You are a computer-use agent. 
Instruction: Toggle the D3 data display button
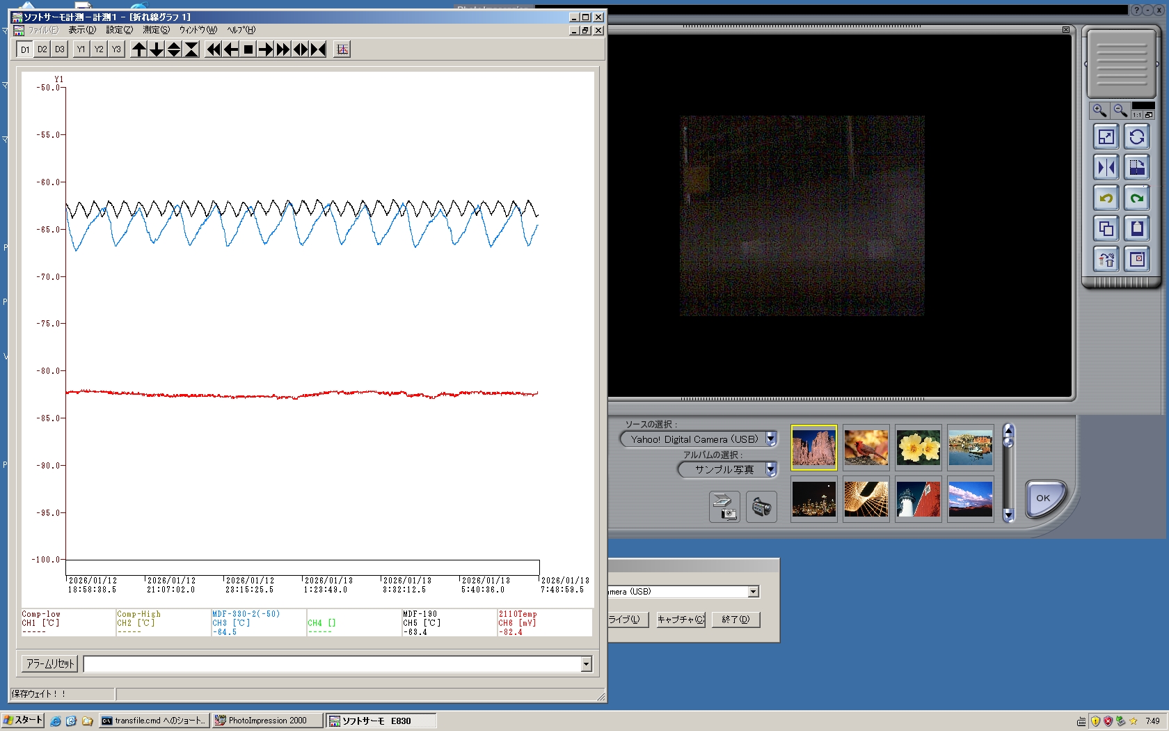tap(60, 49)
